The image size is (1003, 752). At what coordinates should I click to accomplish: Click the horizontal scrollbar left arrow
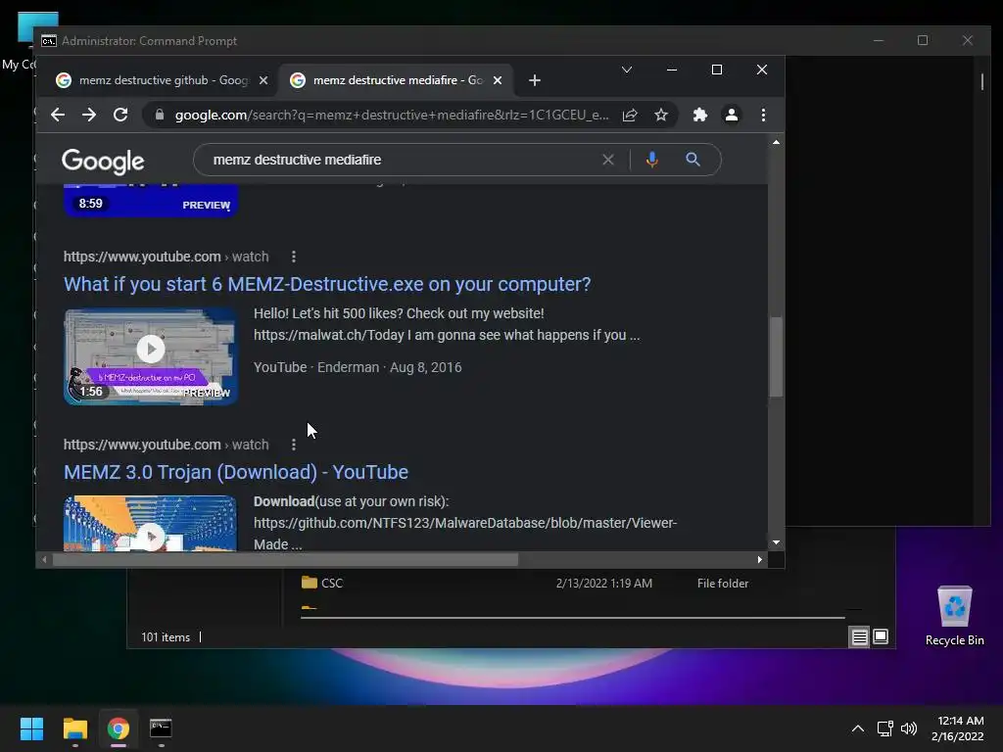pyautogui.click(x=44, y=559)
